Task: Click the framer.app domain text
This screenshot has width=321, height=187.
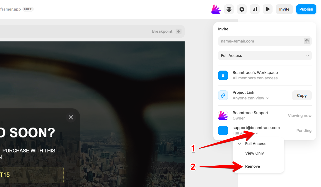Action: point(11,9)
